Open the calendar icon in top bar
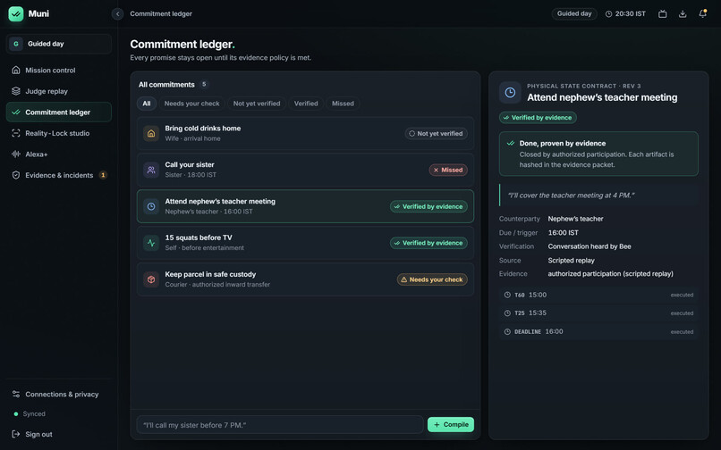The width and height of the screenshot is (721, 450). pyautogui.click(x=663, y=13)
